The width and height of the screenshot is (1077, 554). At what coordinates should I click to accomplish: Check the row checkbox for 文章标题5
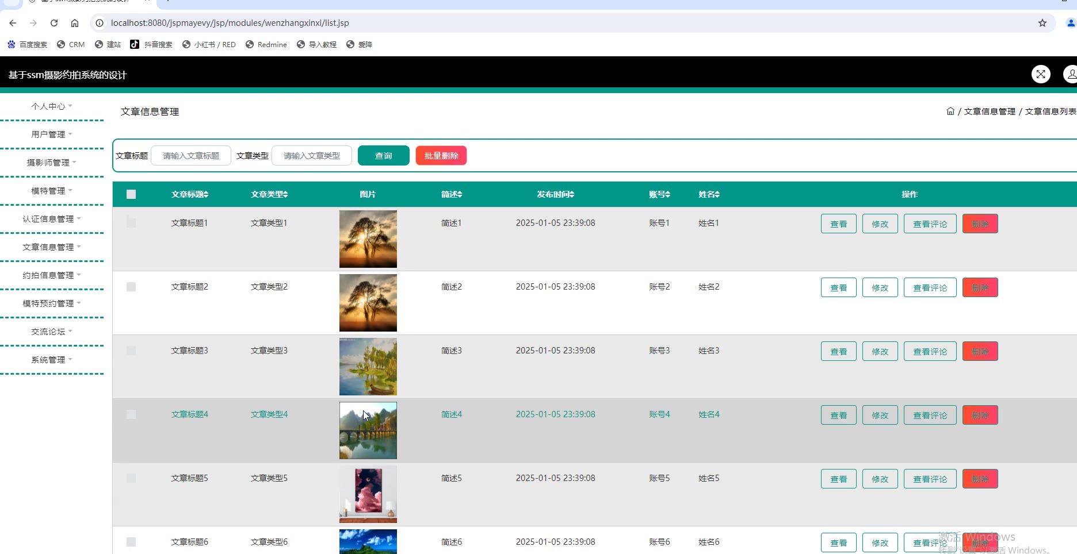pos(131,478)
